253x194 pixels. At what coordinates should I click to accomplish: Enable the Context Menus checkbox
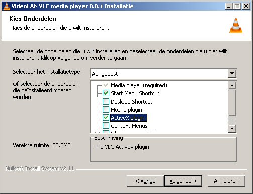(x=106, y=126)
